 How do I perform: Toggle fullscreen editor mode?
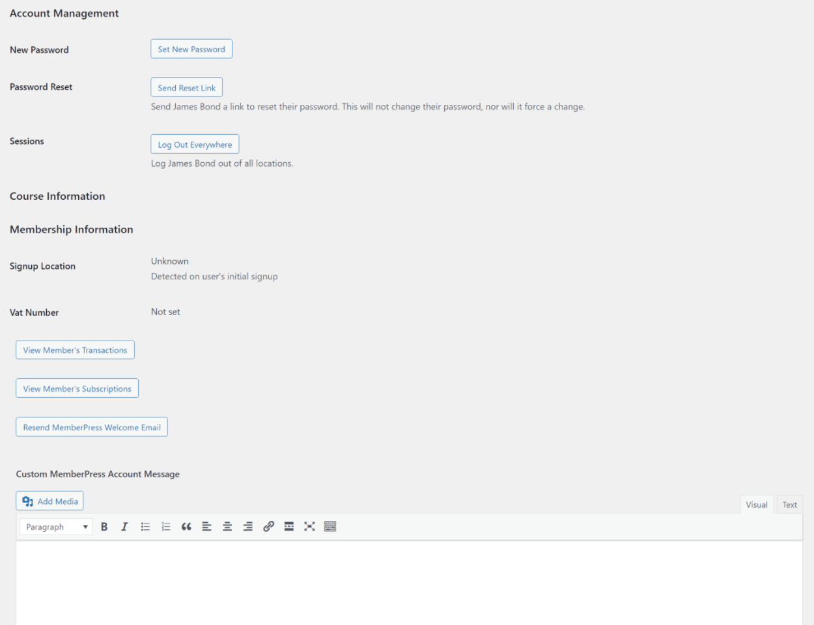(x=309, y=527)
